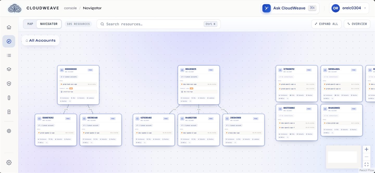375x173 pixels.
Task: Expand the +1 chip on account 556005792163
Action: 47,143
